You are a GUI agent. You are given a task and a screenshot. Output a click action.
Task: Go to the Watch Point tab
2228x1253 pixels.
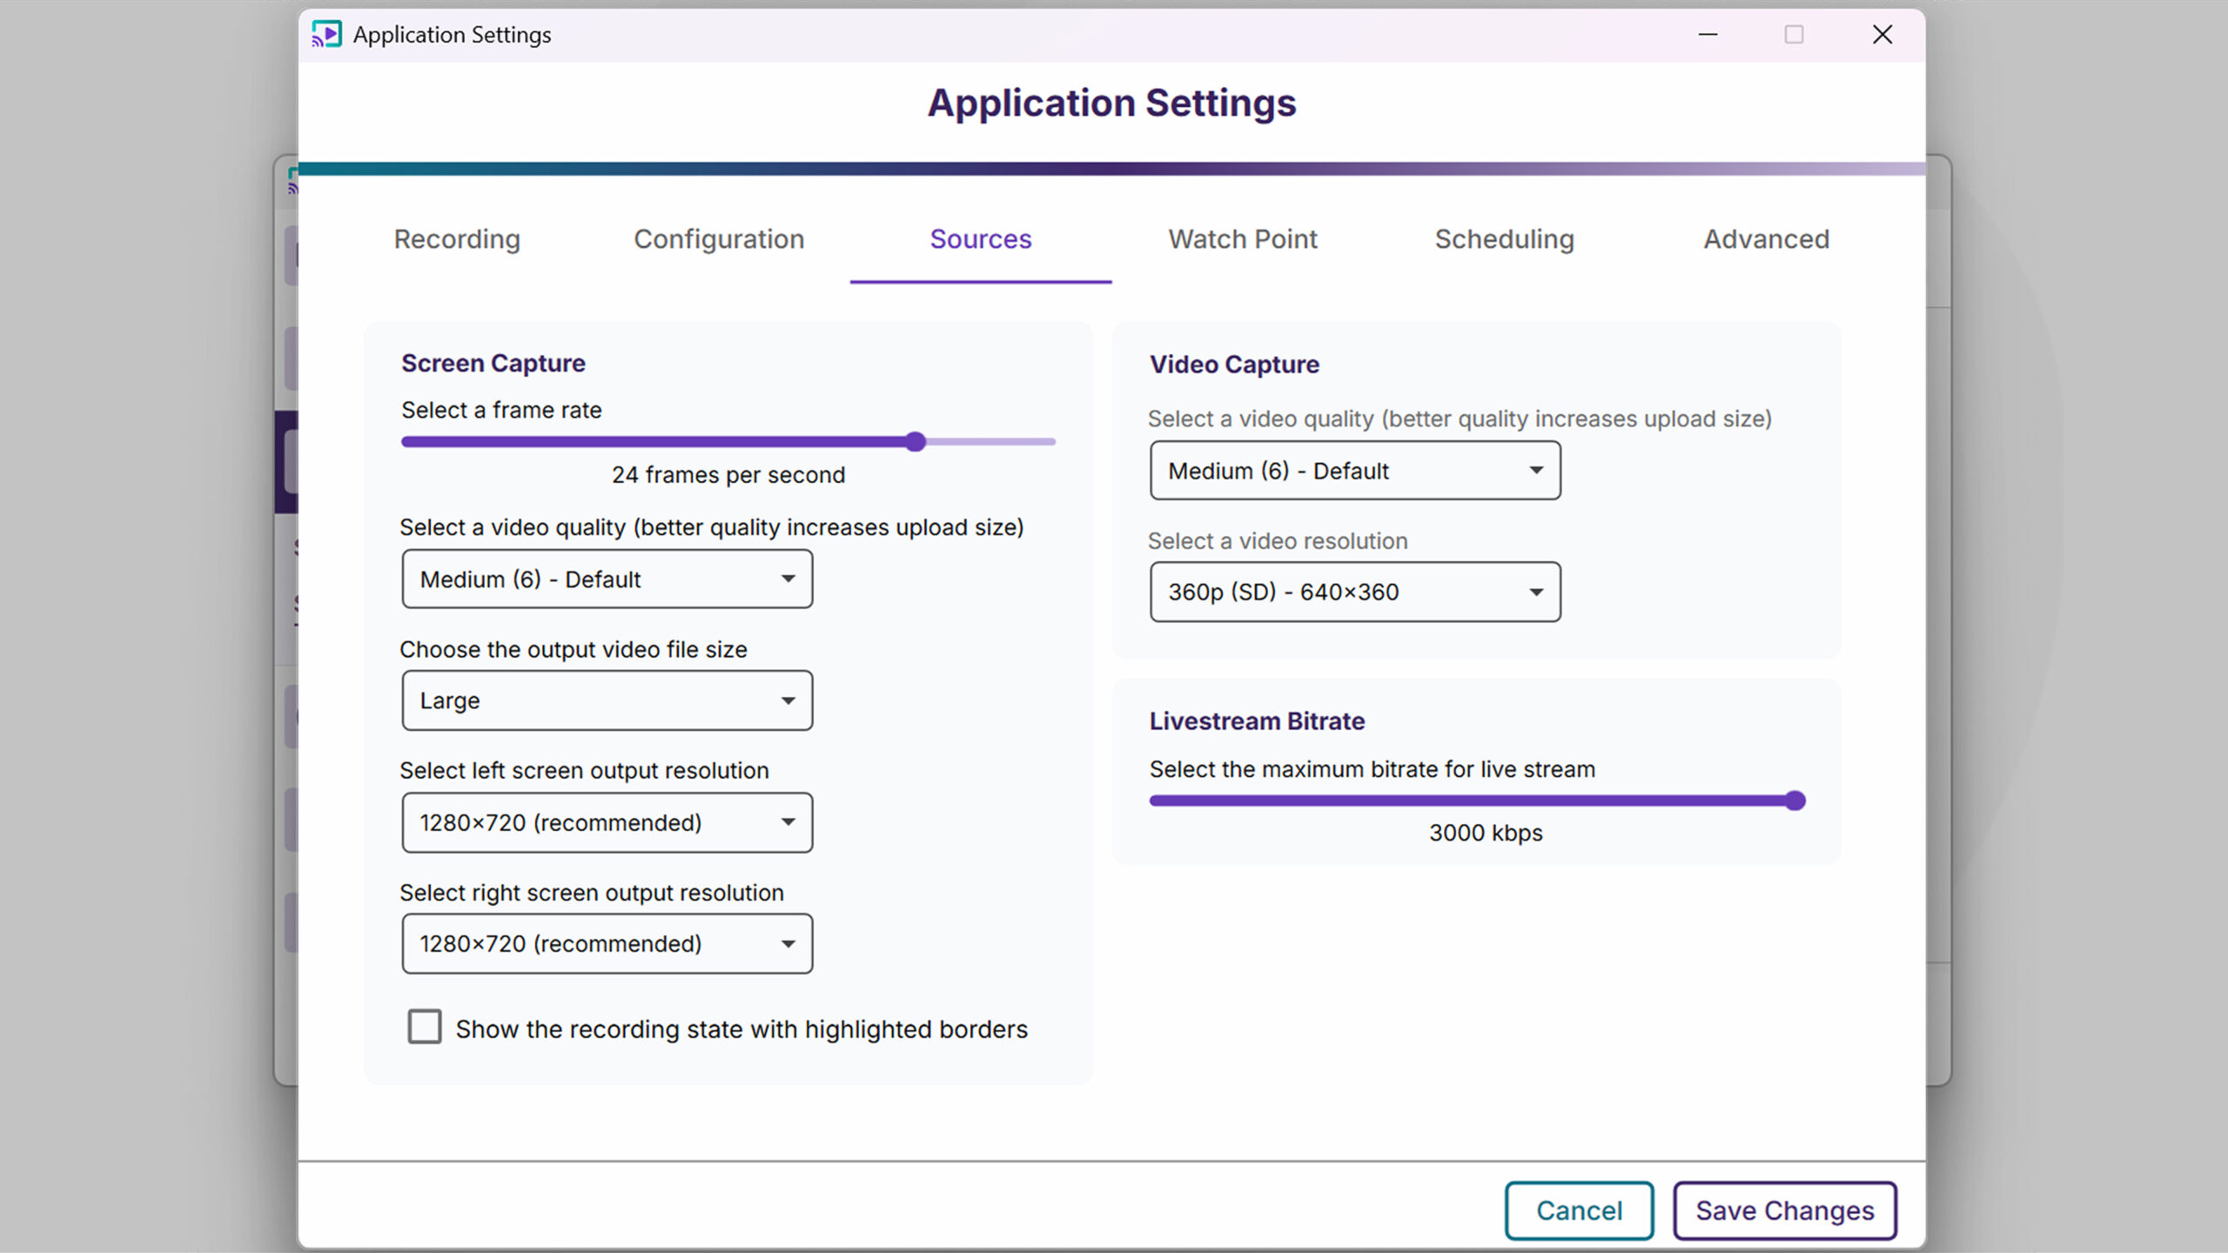[x=1242, y=239]
